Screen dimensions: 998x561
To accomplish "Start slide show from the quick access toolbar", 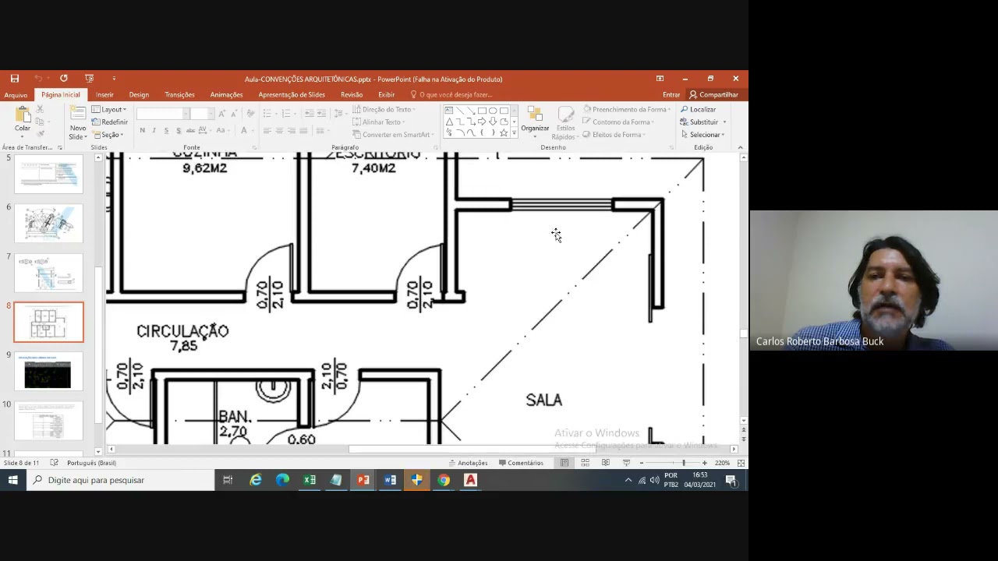I will pyautogui.click(x=89, y=79).
